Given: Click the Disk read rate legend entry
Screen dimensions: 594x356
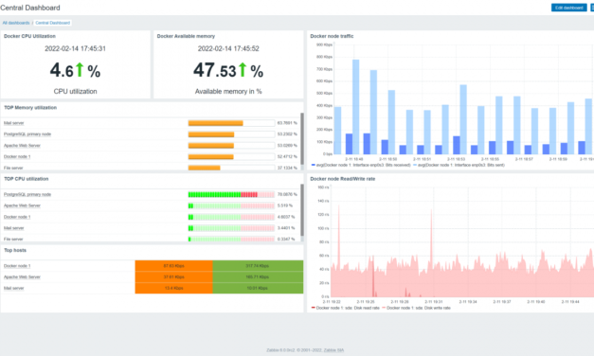Looking at the screenshot, I should pyautogui.click(x=345, y=308).
